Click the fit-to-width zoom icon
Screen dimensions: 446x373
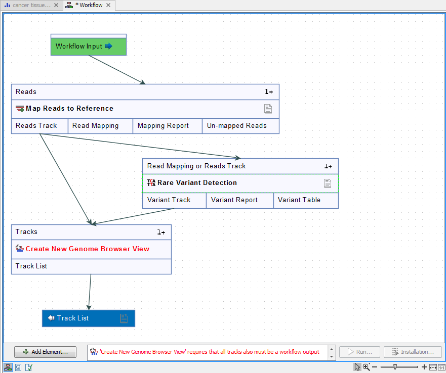[x=433, y=367]
